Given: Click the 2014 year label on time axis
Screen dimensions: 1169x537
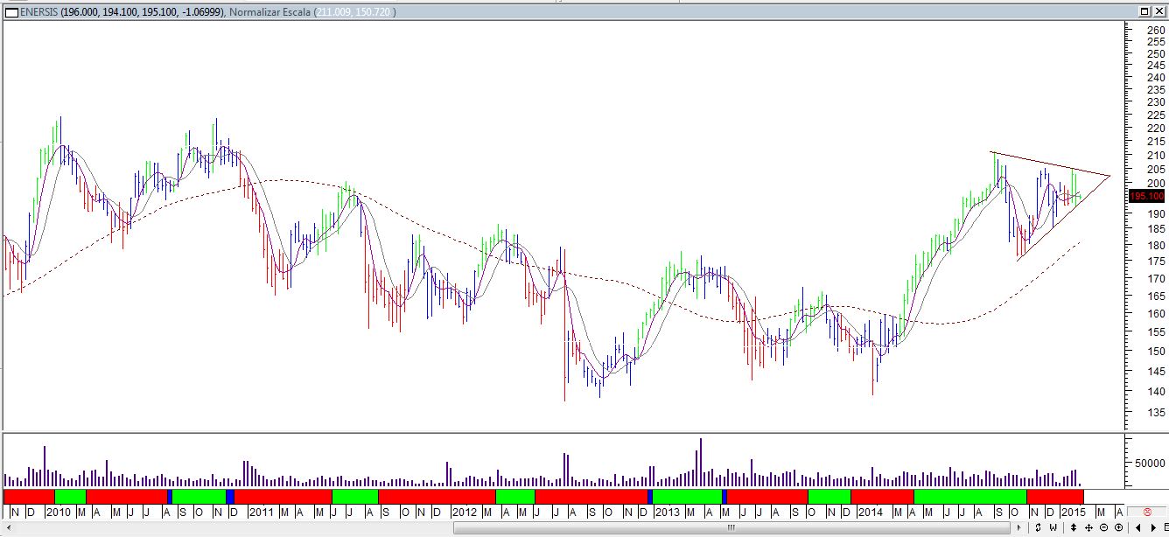Looking at the screenshot, I should (x=870, y=512).
